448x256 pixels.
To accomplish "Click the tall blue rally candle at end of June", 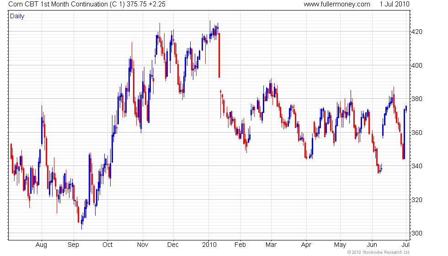I will (404, 134).
